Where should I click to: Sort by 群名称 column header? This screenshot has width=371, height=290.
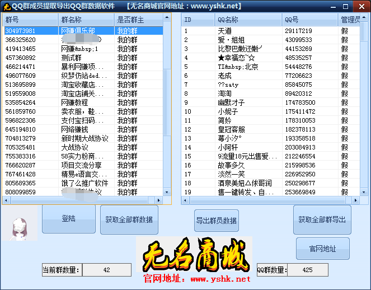86,20
